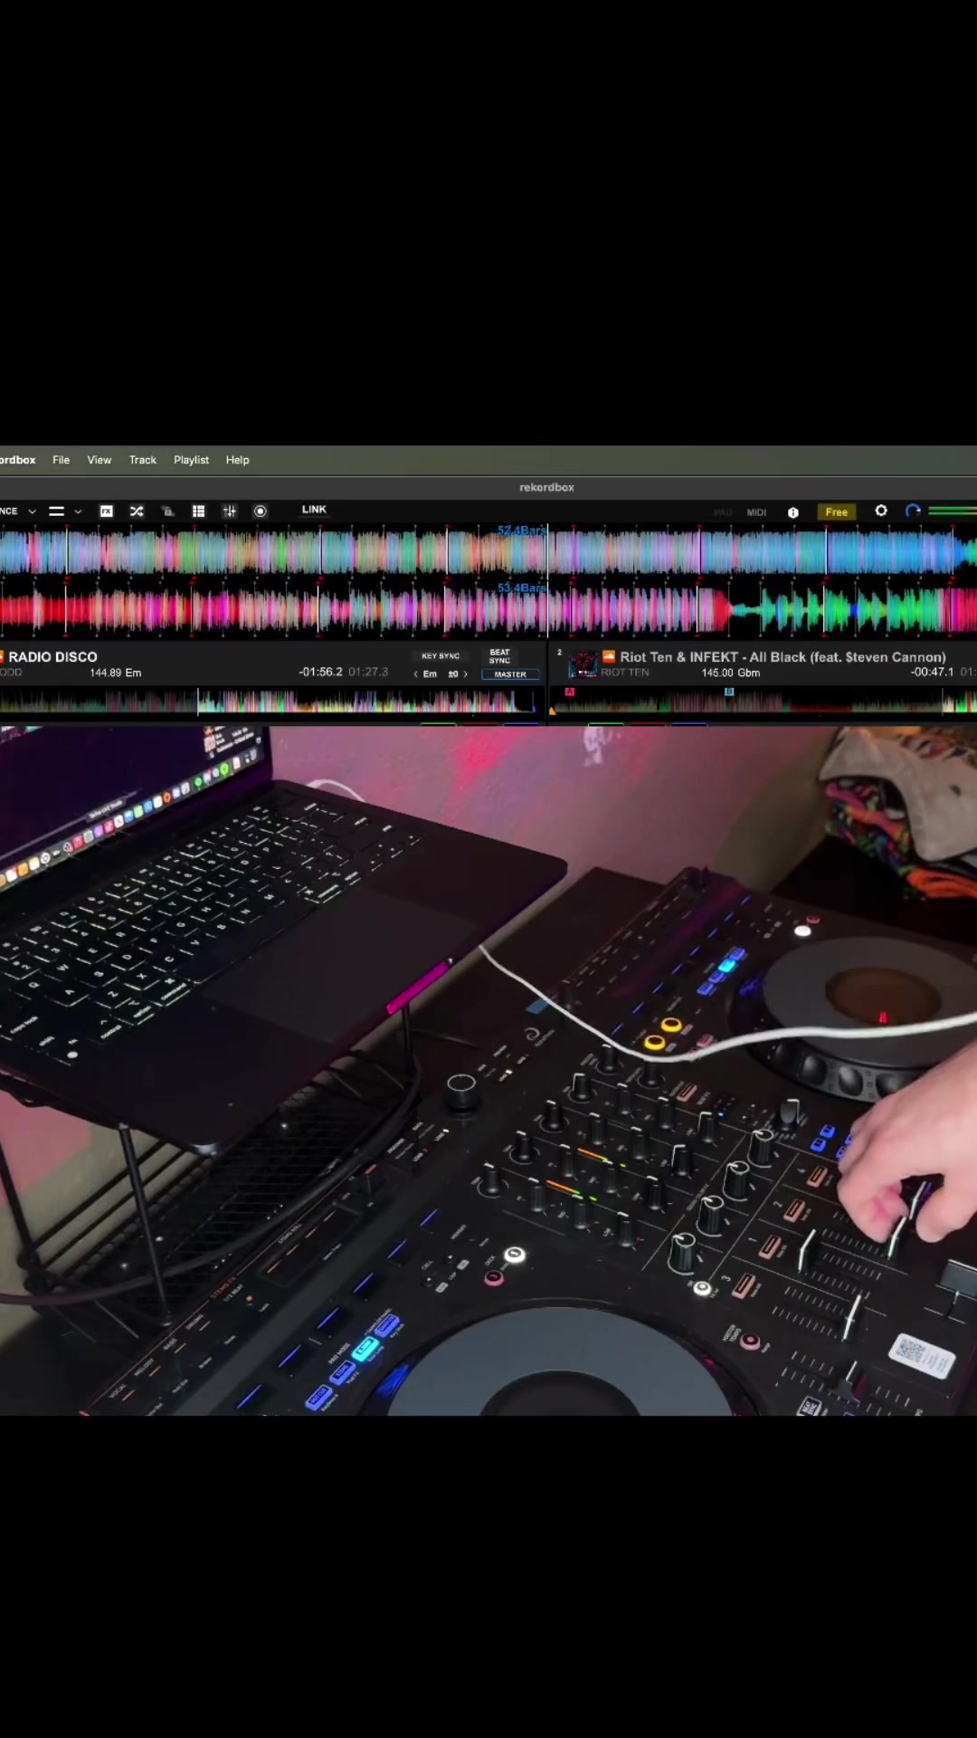This screenshot has width=977, height=1738.
Task: Click deck 2 remaining time -00:47.1
Action: click(x=932, y=672)
